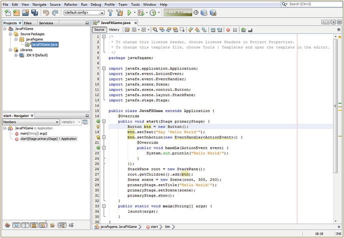The image size is (344, 238).
Task: Click the Find Selection magnifier icon in editor toolbar
Action: pyautogui.click(x=155, y=30)
